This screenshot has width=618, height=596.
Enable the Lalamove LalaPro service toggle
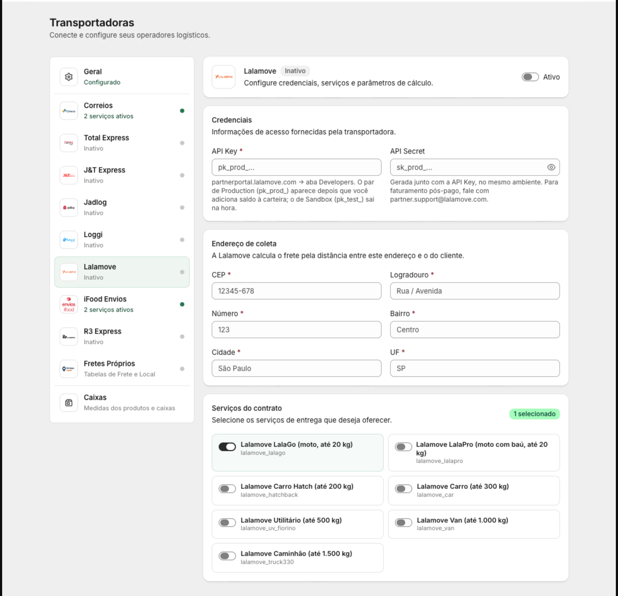pos(403,447)
